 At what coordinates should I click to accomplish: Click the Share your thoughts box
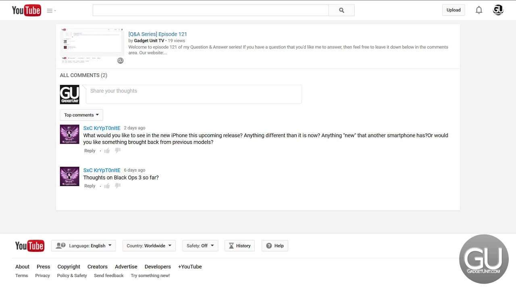click(x=193, y=94)
